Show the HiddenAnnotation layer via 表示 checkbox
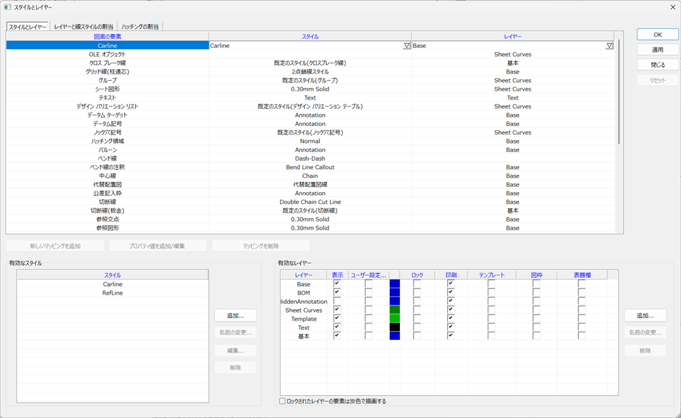 [337, 302]
